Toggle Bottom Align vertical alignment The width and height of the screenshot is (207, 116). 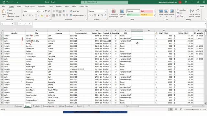tap(60, 11)
